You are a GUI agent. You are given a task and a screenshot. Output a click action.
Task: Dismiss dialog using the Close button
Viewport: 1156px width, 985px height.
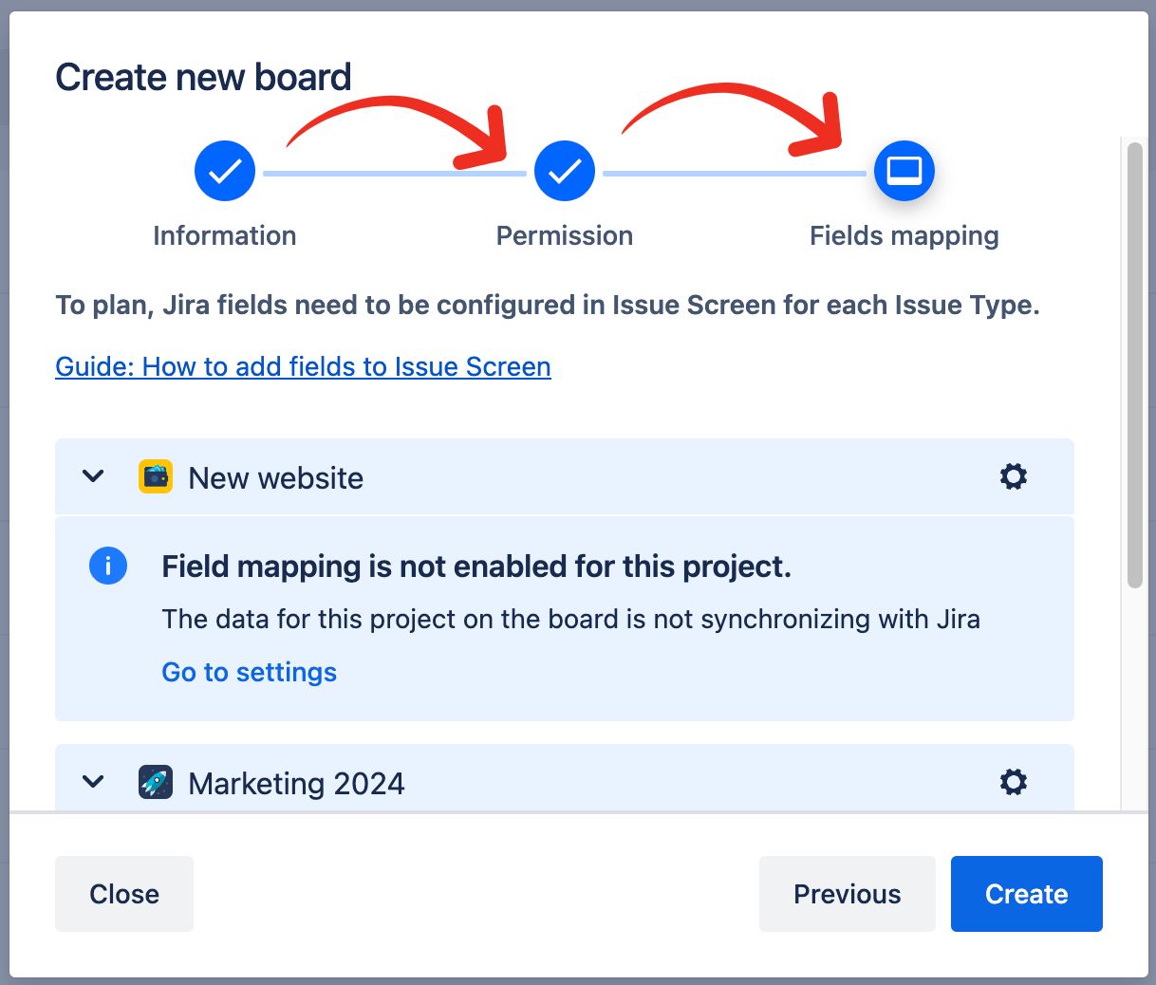pos(124,894)
